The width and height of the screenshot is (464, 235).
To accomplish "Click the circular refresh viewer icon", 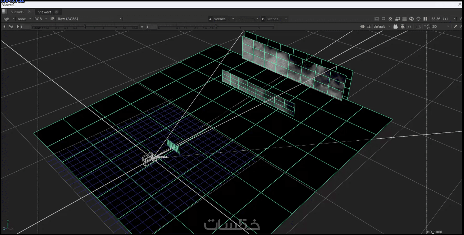I will [x=411, y=19].
